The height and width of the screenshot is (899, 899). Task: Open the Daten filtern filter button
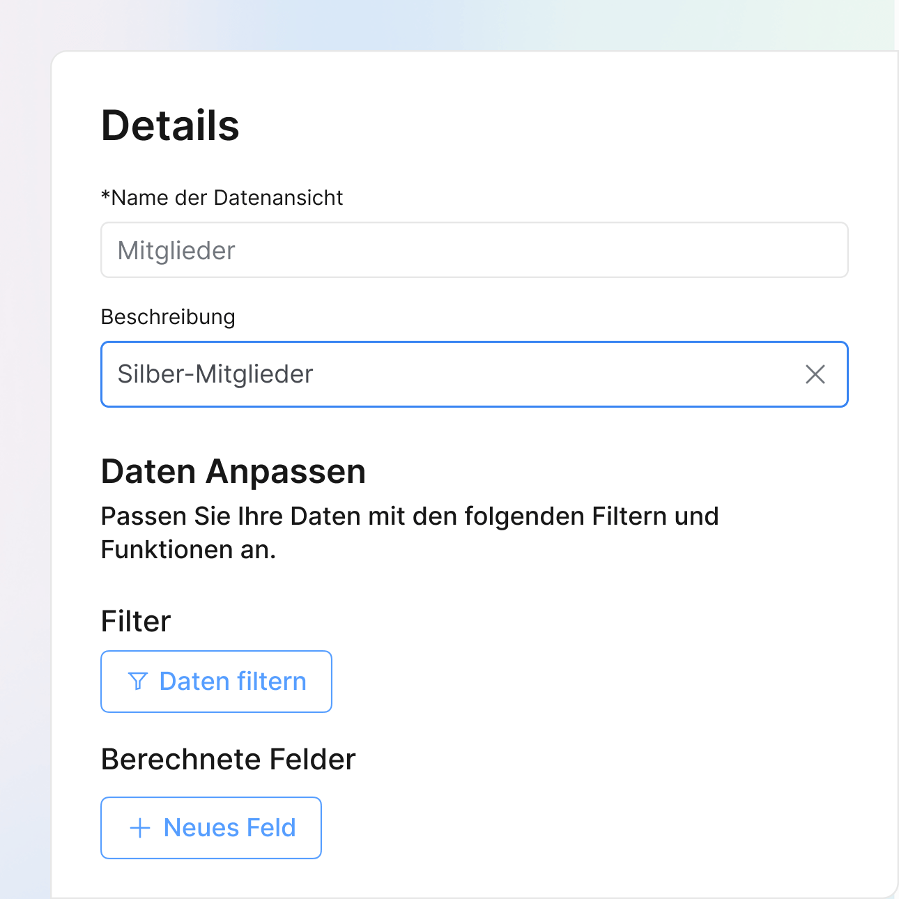216,682
